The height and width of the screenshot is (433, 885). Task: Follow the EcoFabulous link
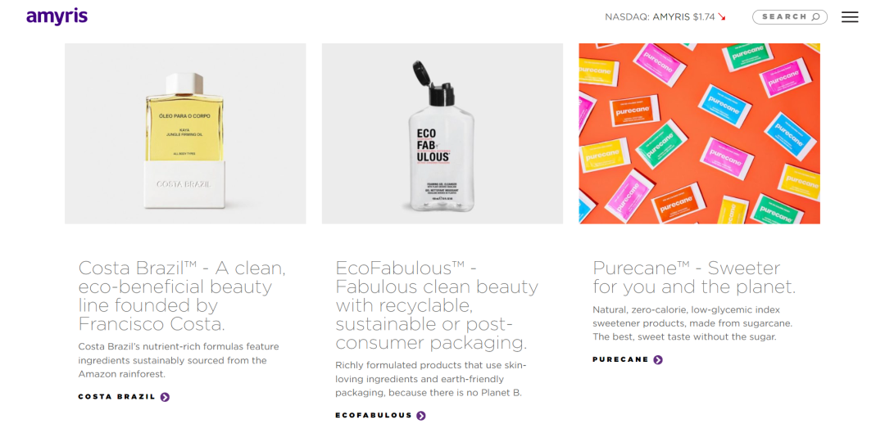pos(374,416)
